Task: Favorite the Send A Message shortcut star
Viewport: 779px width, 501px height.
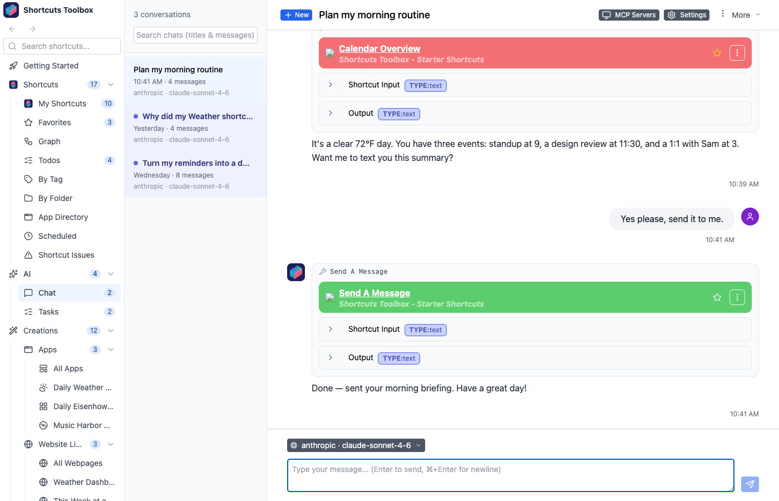Action: point(717,297)
